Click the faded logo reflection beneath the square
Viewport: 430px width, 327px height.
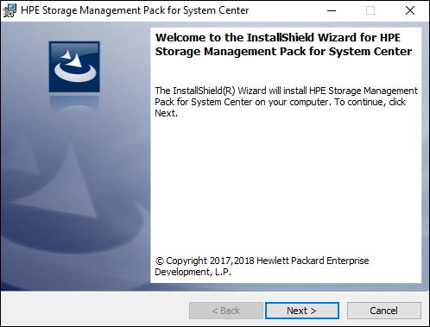click(74, 103)
